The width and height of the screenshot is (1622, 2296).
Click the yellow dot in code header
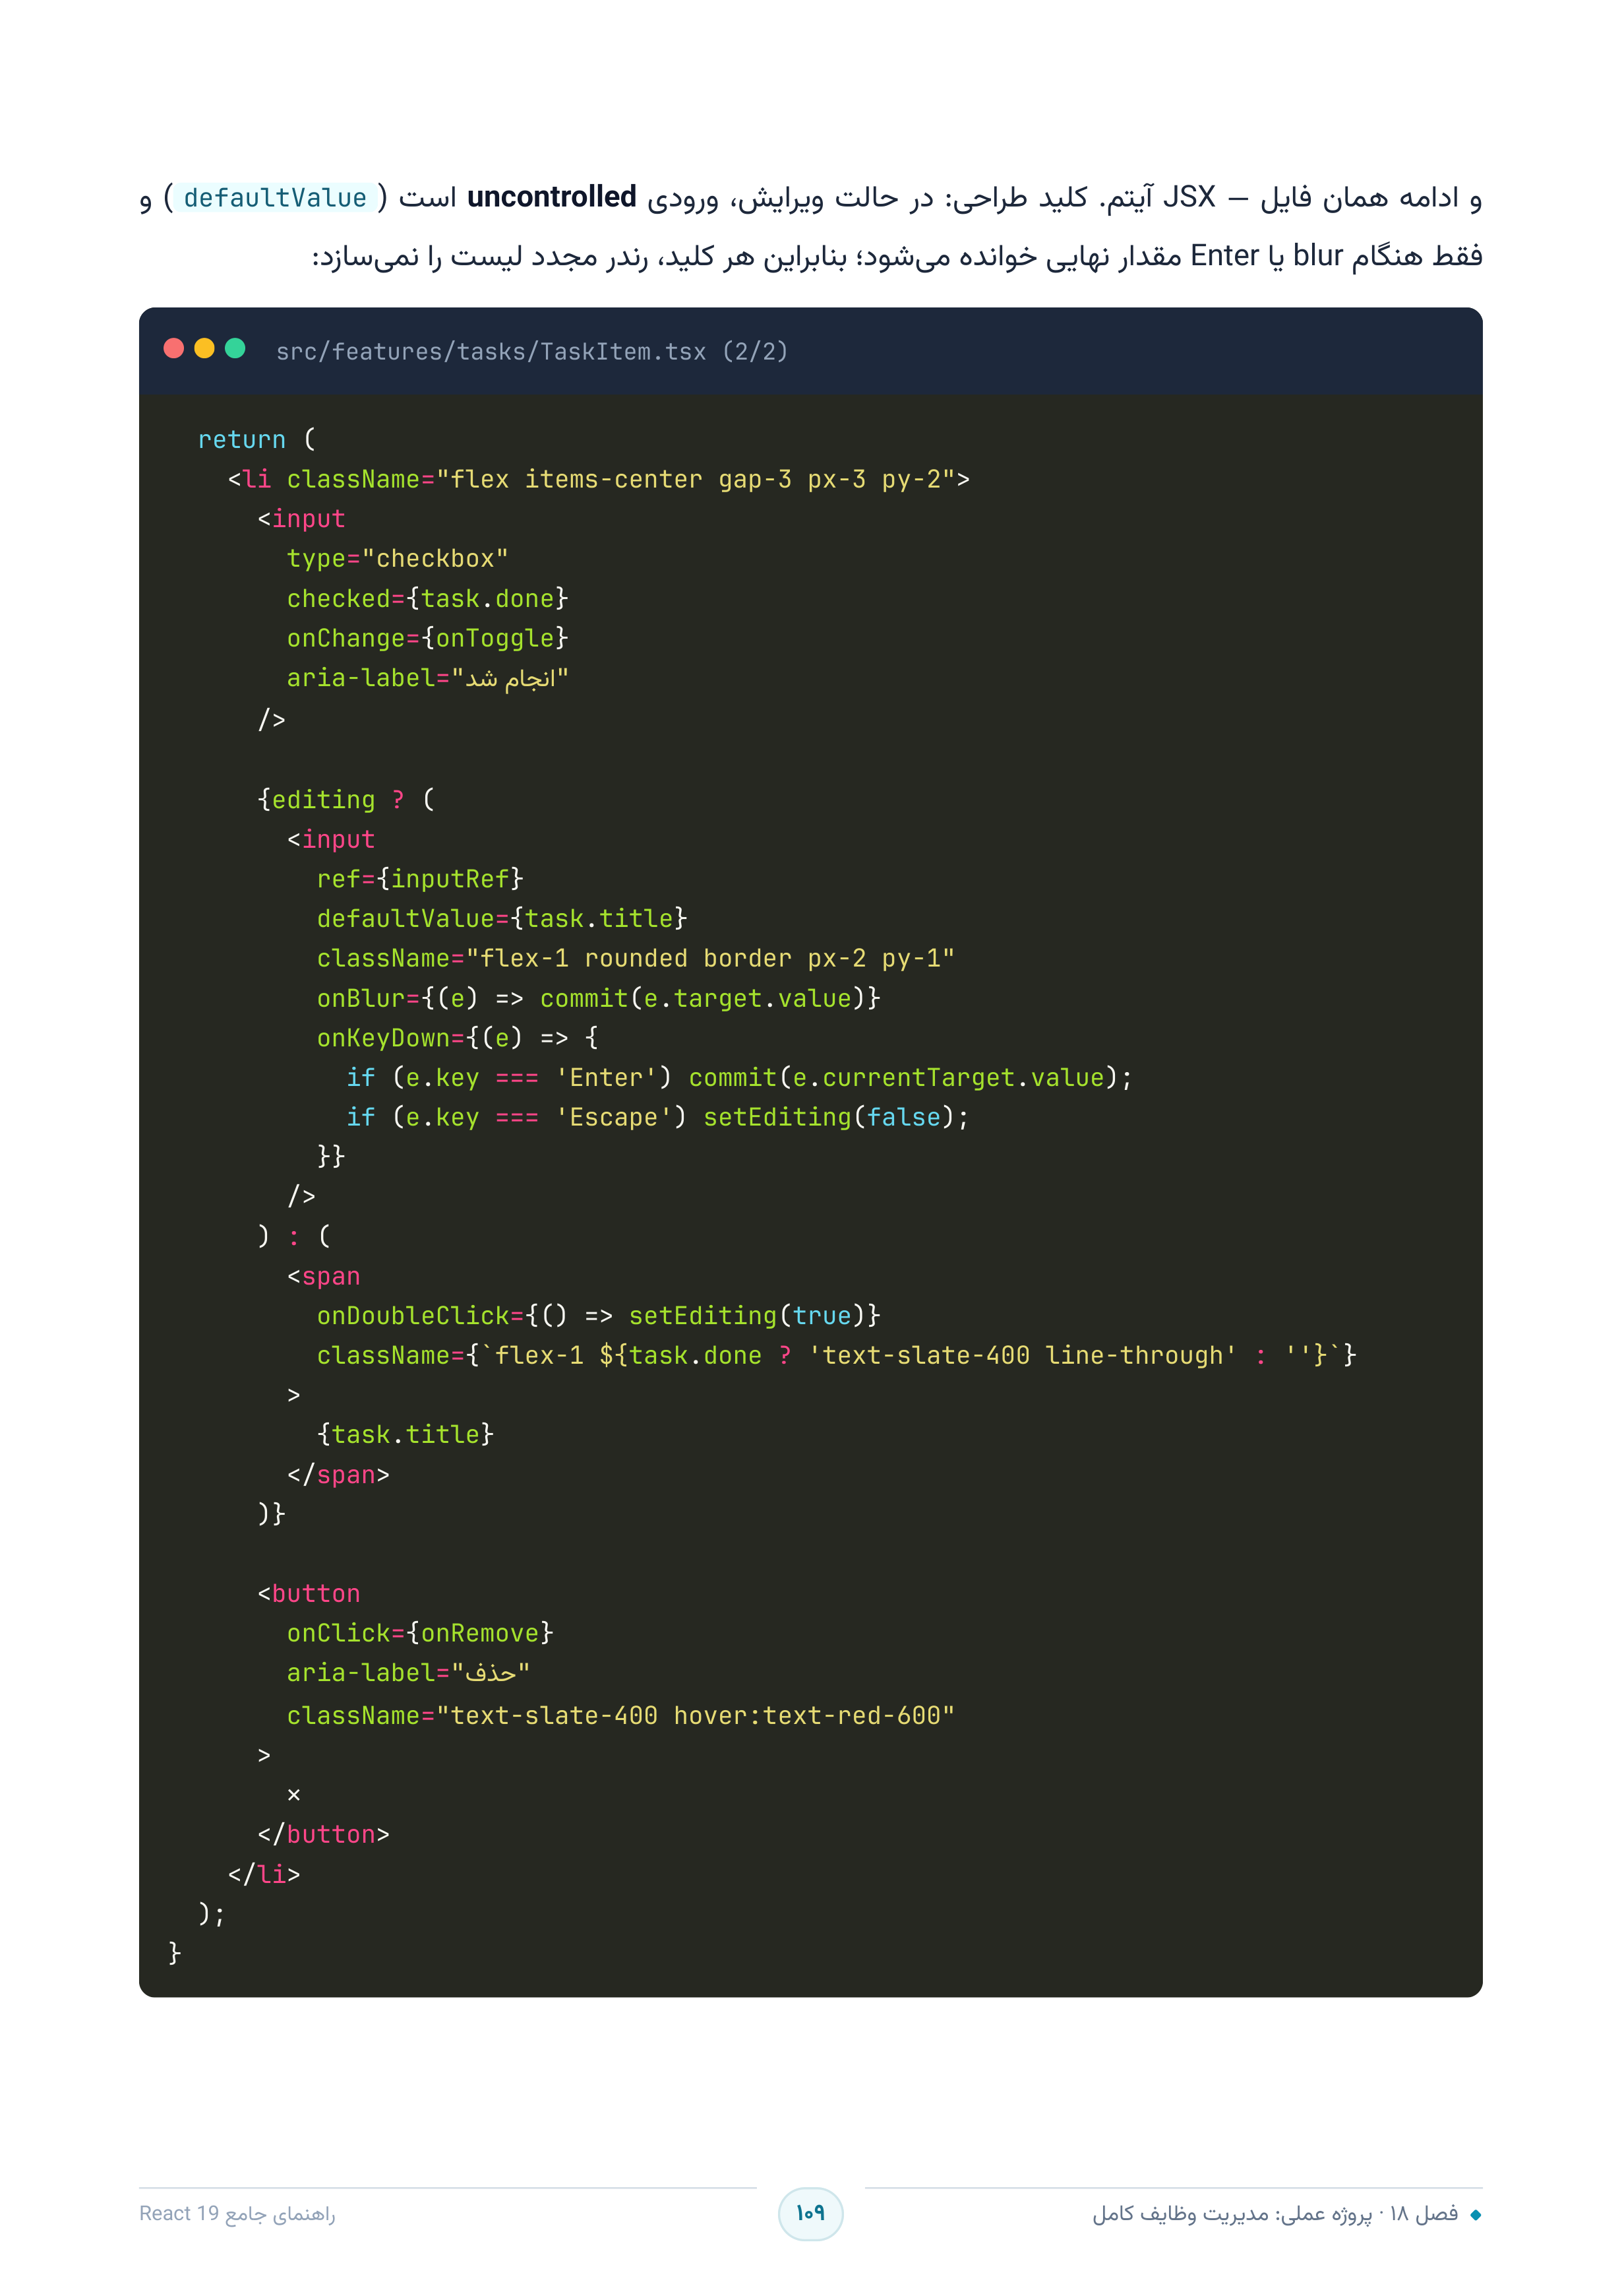tap(204, 348)
